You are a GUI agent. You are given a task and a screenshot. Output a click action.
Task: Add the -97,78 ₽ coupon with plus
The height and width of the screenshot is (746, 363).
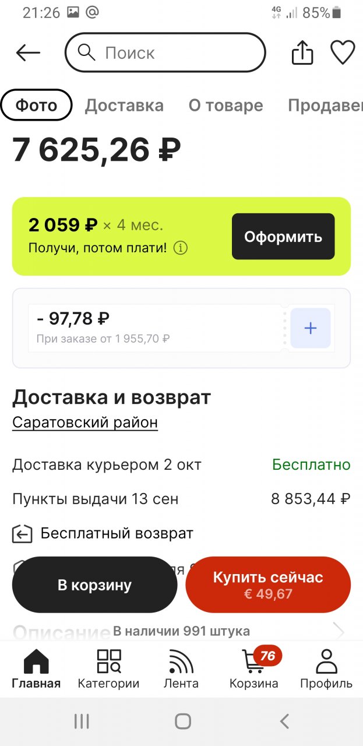[x=310, y=328]
